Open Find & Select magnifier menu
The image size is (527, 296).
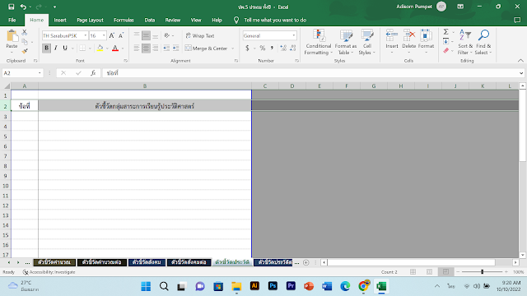coord(483,42)
